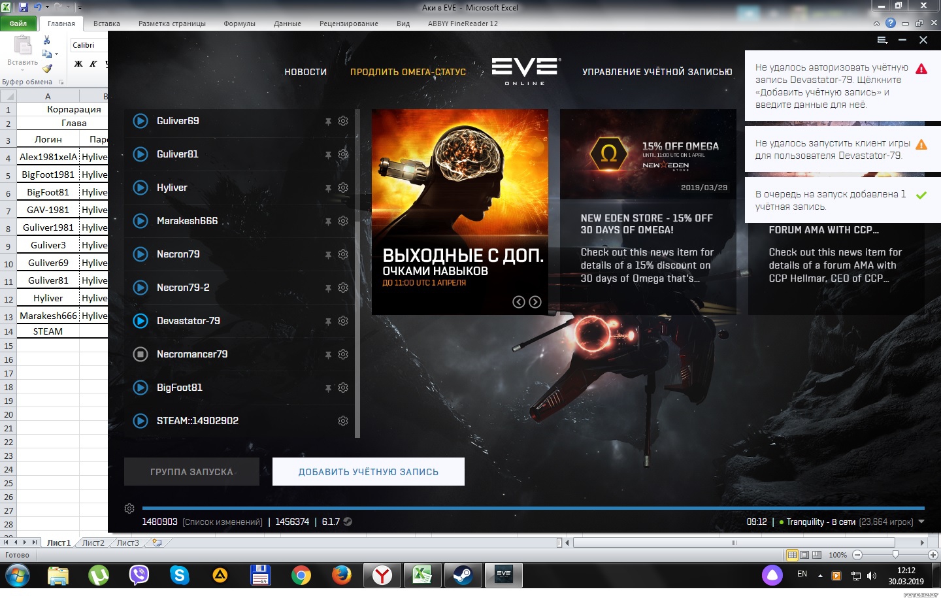
Task: Open the launcher notifications list icon
Action: pos(882,40)
